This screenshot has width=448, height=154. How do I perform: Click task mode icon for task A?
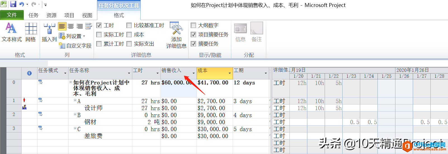(x=40, y=100)
